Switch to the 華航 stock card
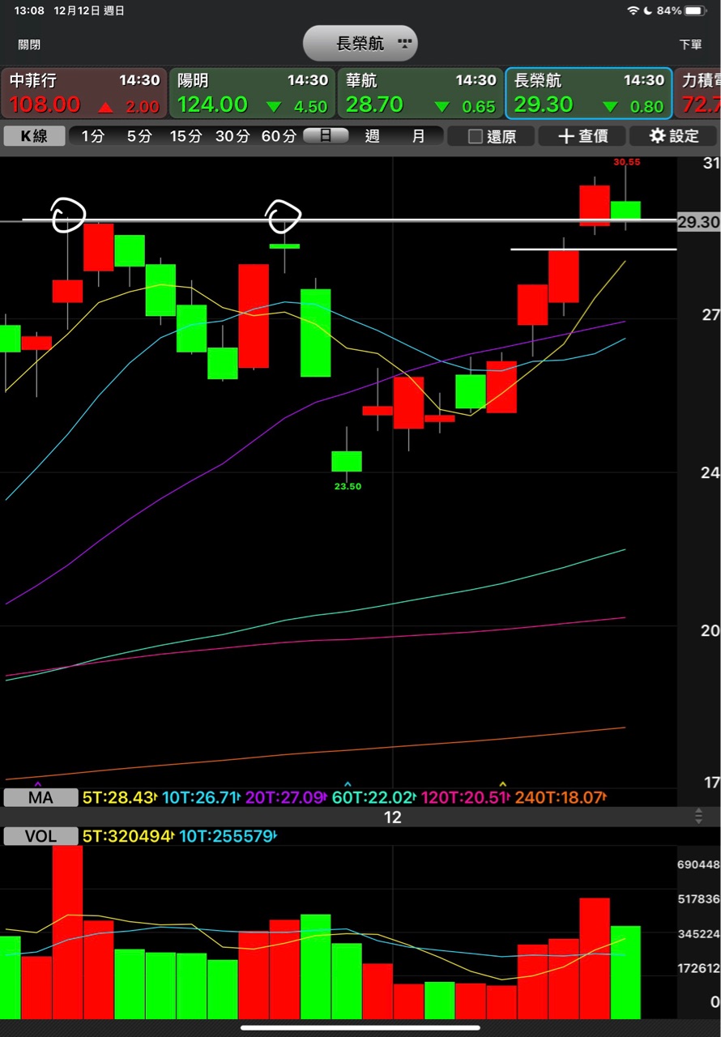Screen dimensions: 721x1037 (x=420, y=93)
